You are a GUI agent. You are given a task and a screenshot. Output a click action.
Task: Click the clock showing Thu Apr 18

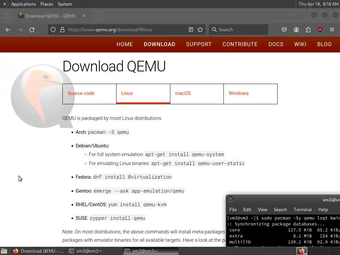[318, 4]
